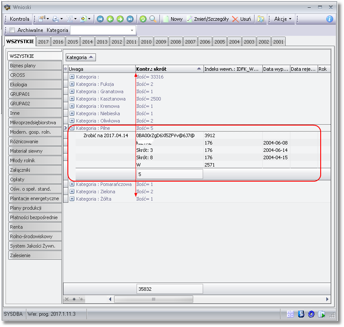Open the folder icon next to Usuń
The width and height of the screenshot is (344, 327).
pyautogui.click(x=261, y=19)
